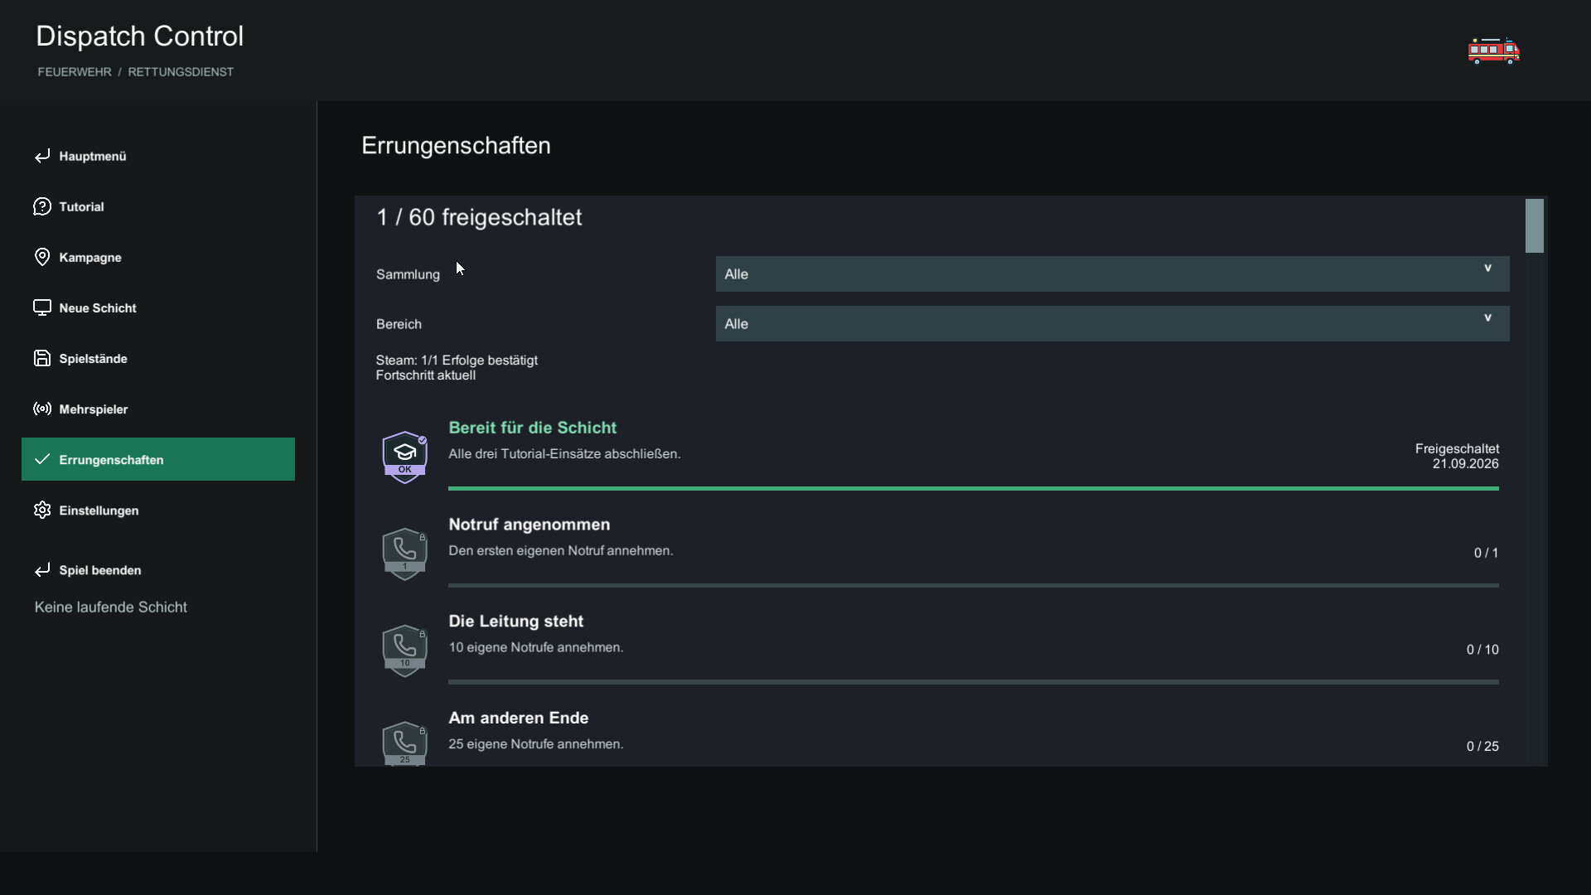This screenshot has height=895, width=1591.
Task: Click the 'Am anderen Ende' title
Action: point(519,718)
